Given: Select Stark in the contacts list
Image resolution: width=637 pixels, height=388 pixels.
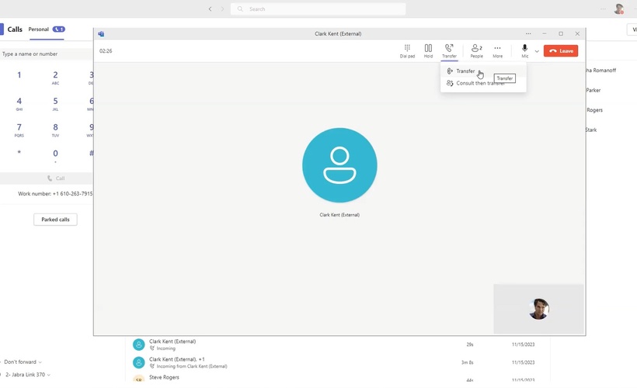Looking at the screenshot, I should click(591, 130).
